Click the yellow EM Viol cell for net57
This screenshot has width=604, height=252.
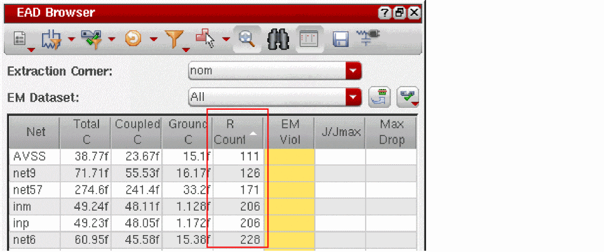click(289, 190)
